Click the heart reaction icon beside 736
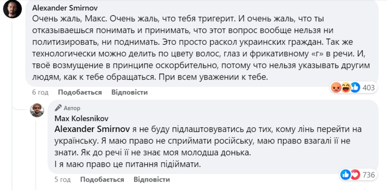387x190 pixels. [355, 175]
